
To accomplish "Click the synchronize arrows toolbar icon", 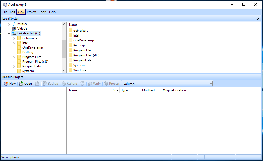I will (82, 84).
